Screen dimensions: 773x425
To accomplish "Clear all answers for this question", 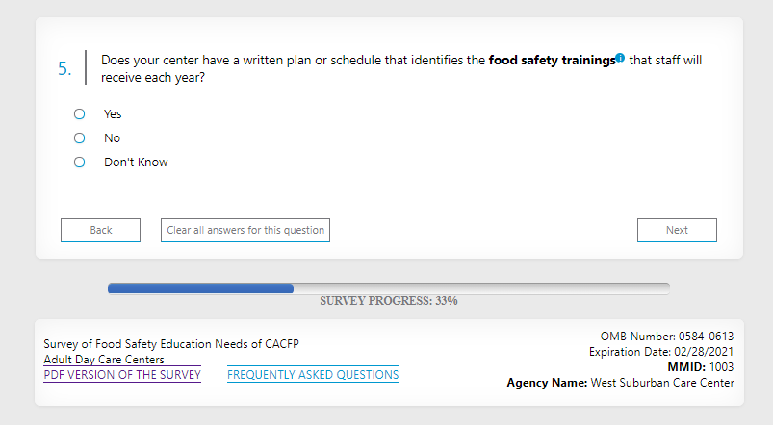I will (x=245, y=230).
